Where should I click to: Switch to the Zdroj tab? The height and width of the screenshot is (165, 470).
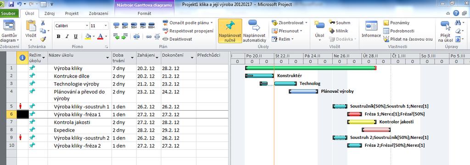49,13
